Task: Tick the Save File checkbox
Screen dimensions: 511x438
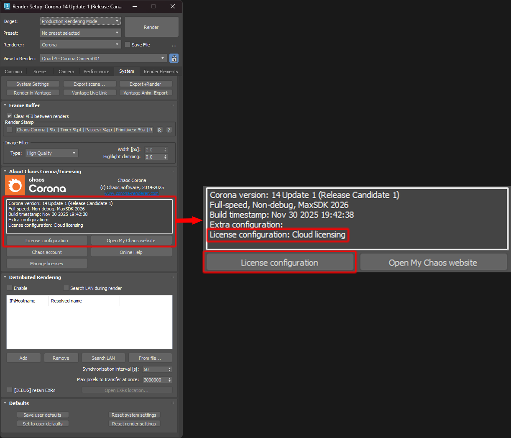Action: [x=128, y=45]
